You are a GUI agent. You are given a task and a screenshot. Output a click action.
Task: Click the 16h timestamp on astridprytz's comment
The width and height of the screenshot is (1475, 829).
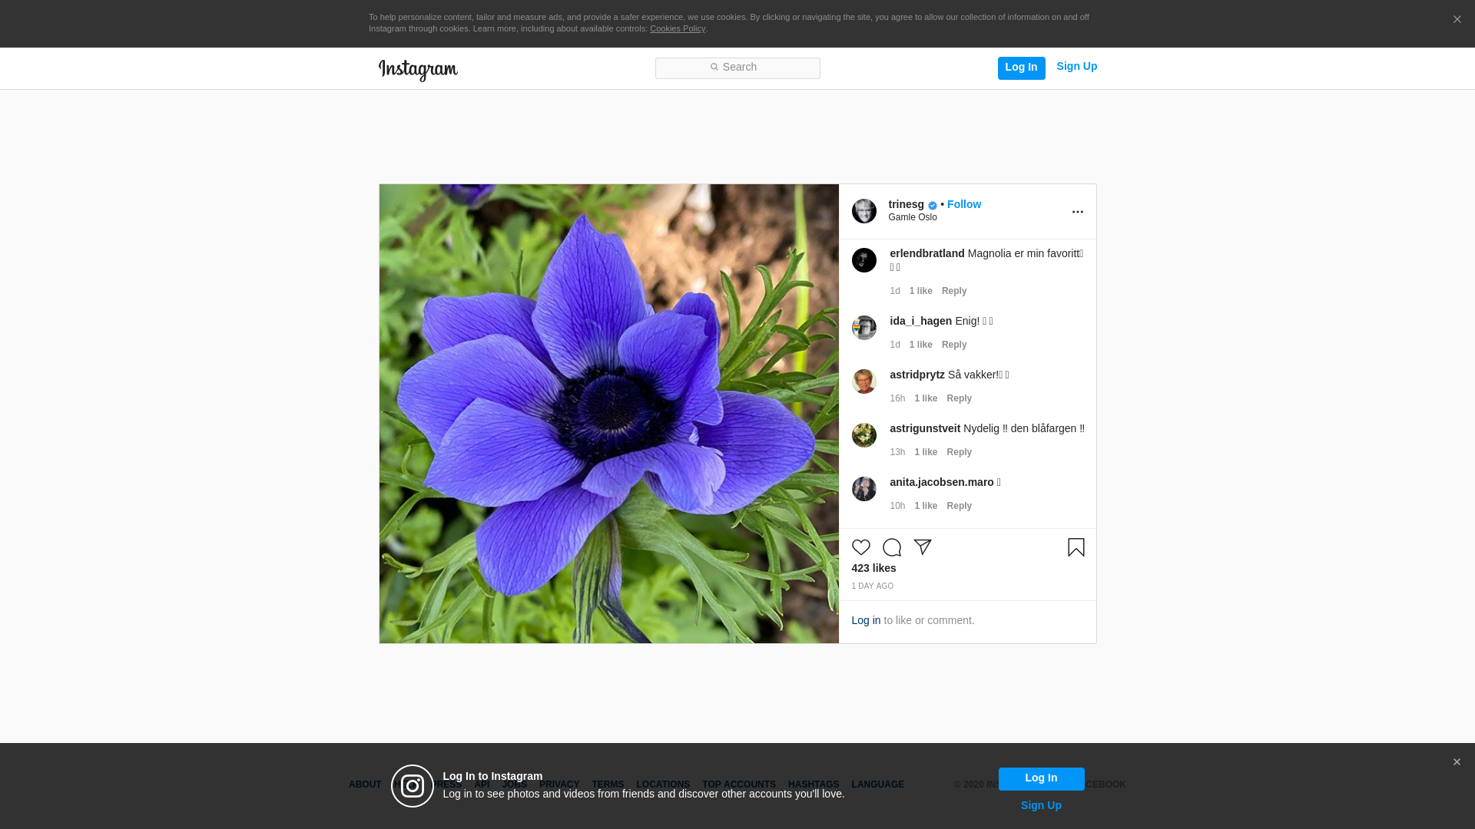point(897,398)
